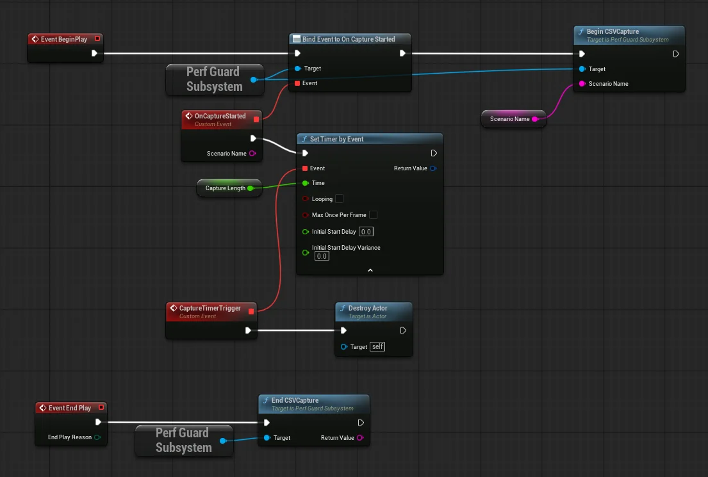Click the Return Value pin on Set Timer by Event

[x=434, y=168]
